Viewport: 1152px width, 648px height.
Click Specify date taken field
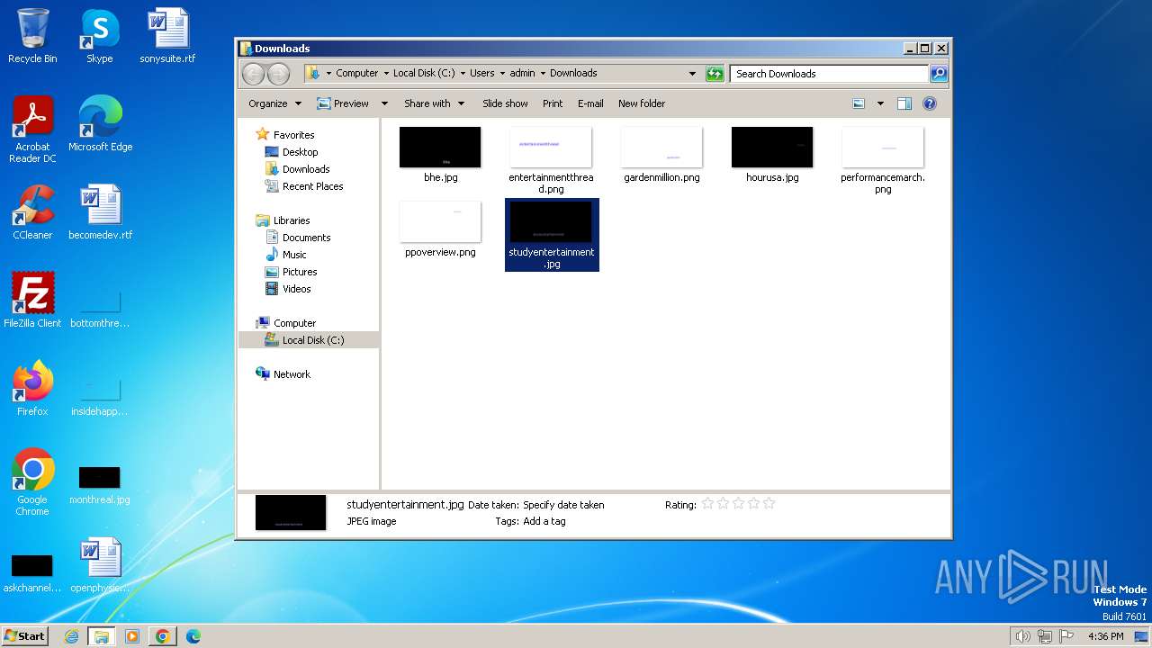563,505
